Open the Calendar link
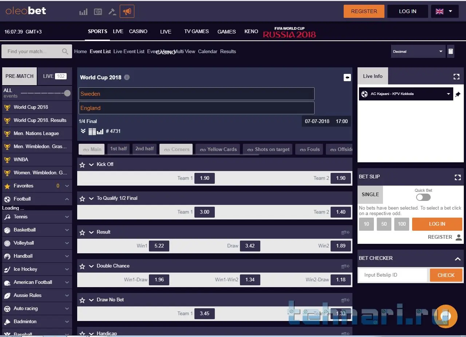 pos(208,52)
